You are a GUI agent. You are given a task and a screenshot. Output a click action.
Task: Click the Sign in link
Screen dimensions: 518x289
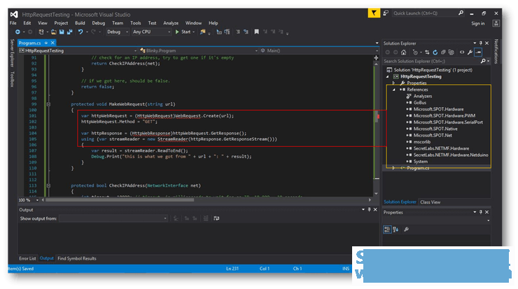(478, 24)
